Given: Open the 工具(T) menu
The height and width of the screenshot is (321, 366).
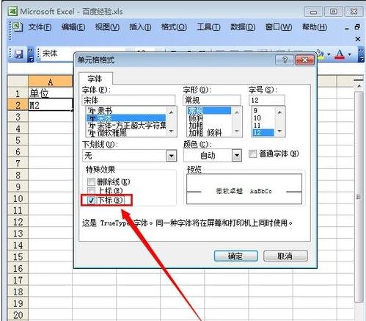Looking at the screenshot, I should coord(208,27).
